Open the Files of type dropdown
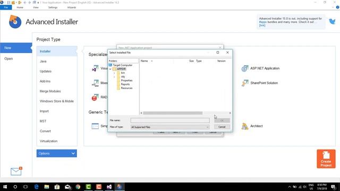This screenshot has width=340, height=191. coord(170,127)
